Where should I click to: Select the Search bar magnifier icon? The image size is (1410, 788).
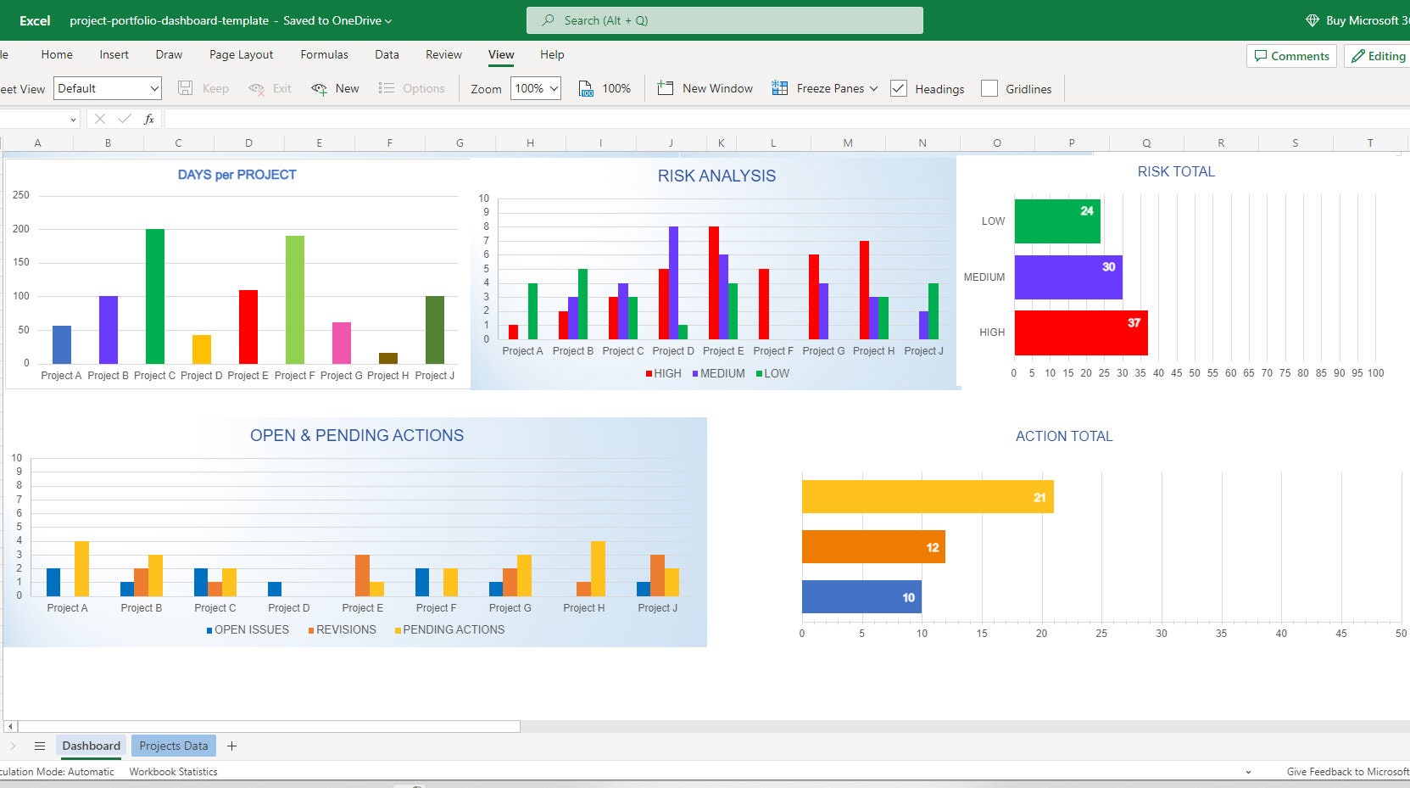[x=547, y=20]
